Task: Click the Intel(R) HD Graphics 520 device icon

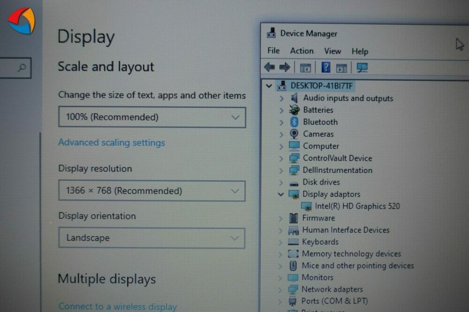Action: pos(306,206)
